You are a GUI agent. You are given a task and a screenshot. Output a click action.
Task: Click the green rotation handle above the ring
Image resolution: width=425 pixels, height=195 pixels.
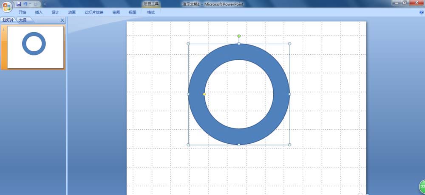click(239, 36)
